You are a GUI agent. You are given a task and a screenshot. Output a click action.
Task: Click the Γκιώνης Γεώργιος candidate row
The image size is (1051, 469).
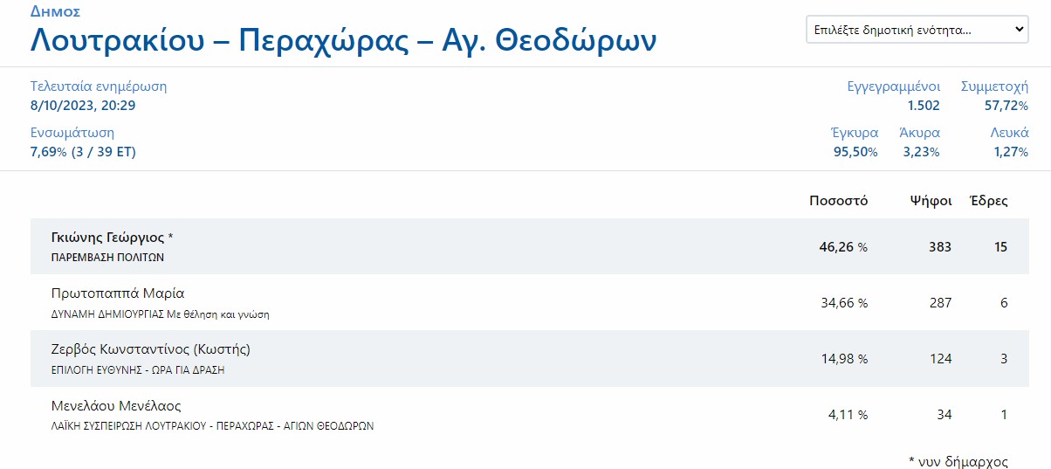coord(113,238)
